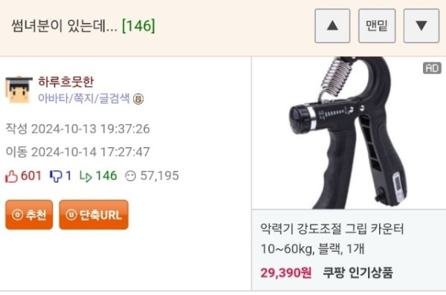
Task: Click the author avatar image
Action: click(x=19, y=90)
